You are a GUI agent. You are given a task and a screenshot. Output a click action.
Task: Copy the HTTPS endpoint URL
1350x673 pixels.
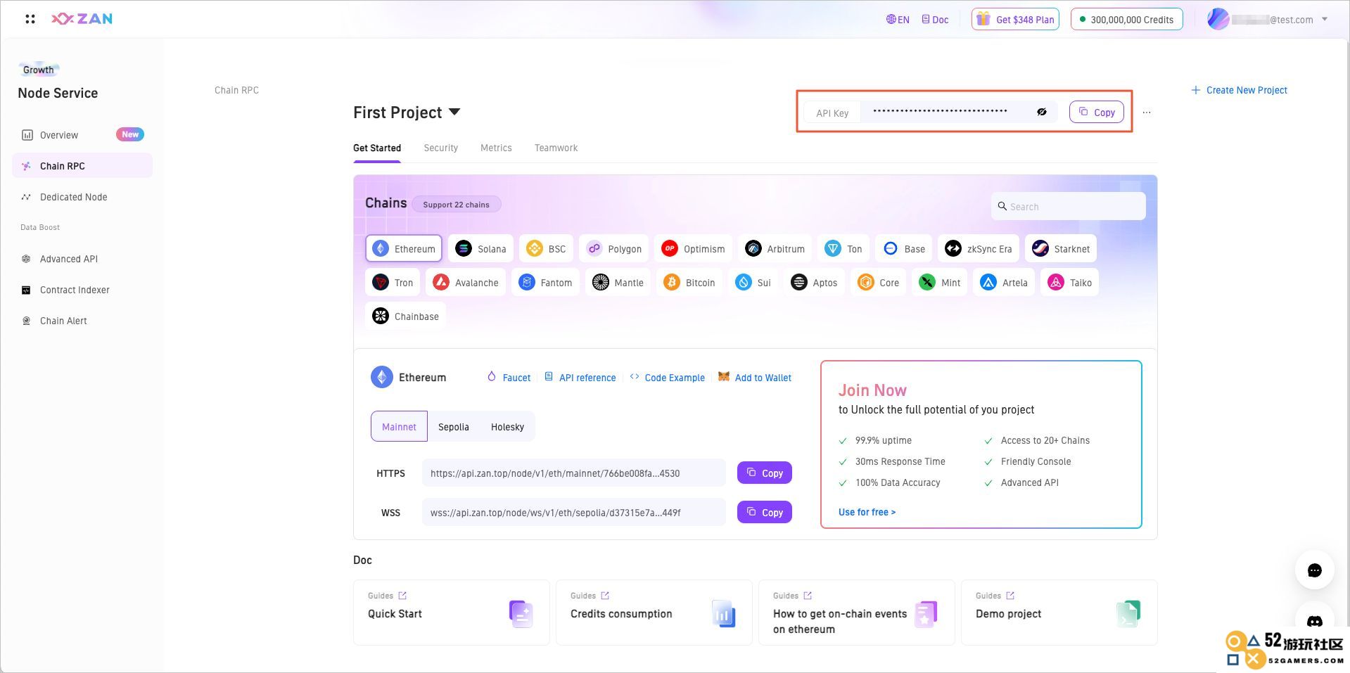click(765, 473)
